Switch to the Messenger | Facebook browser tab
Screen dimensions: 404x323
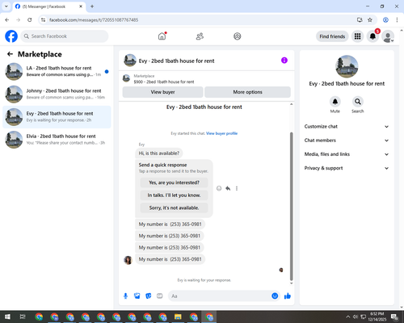pos(49,6)
